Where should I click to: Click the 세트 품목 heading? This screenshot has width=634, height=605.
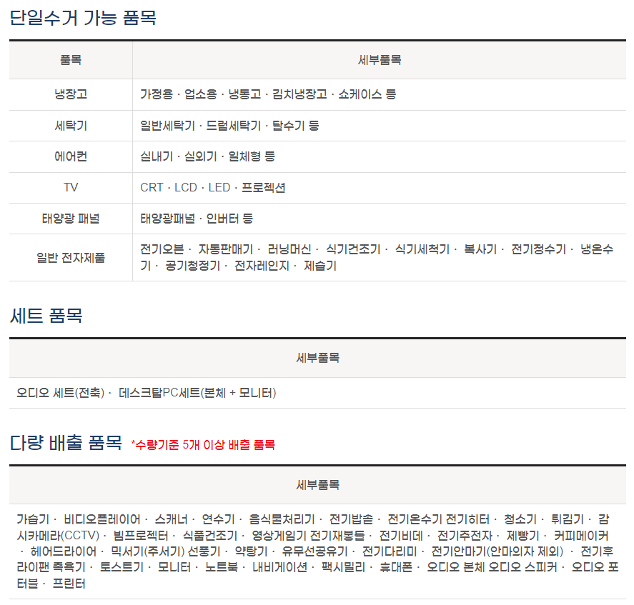[x=46, y=316]
